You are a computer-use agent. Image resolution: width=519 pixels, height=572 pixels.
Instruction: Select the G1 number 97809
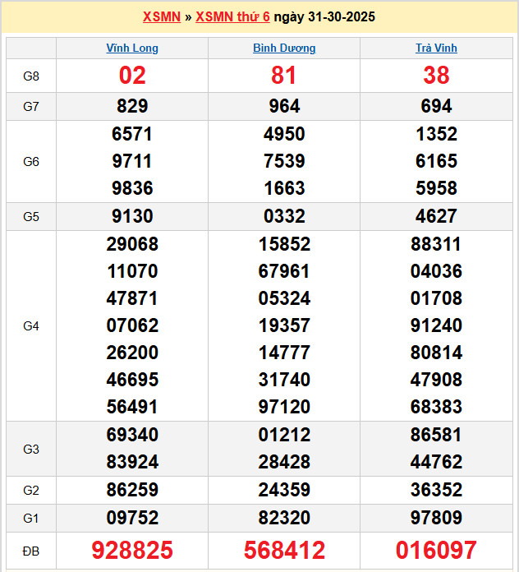436,518
